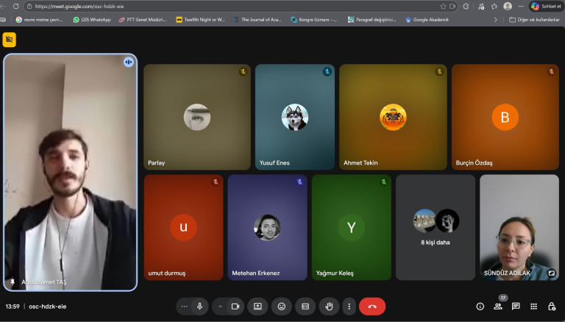Open audio settings dots next to microphone

[184, 306]
